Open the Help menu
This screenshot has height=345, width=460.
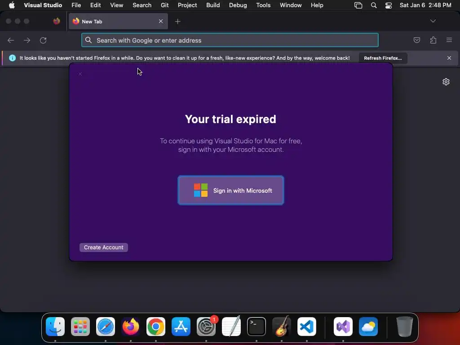317,5
